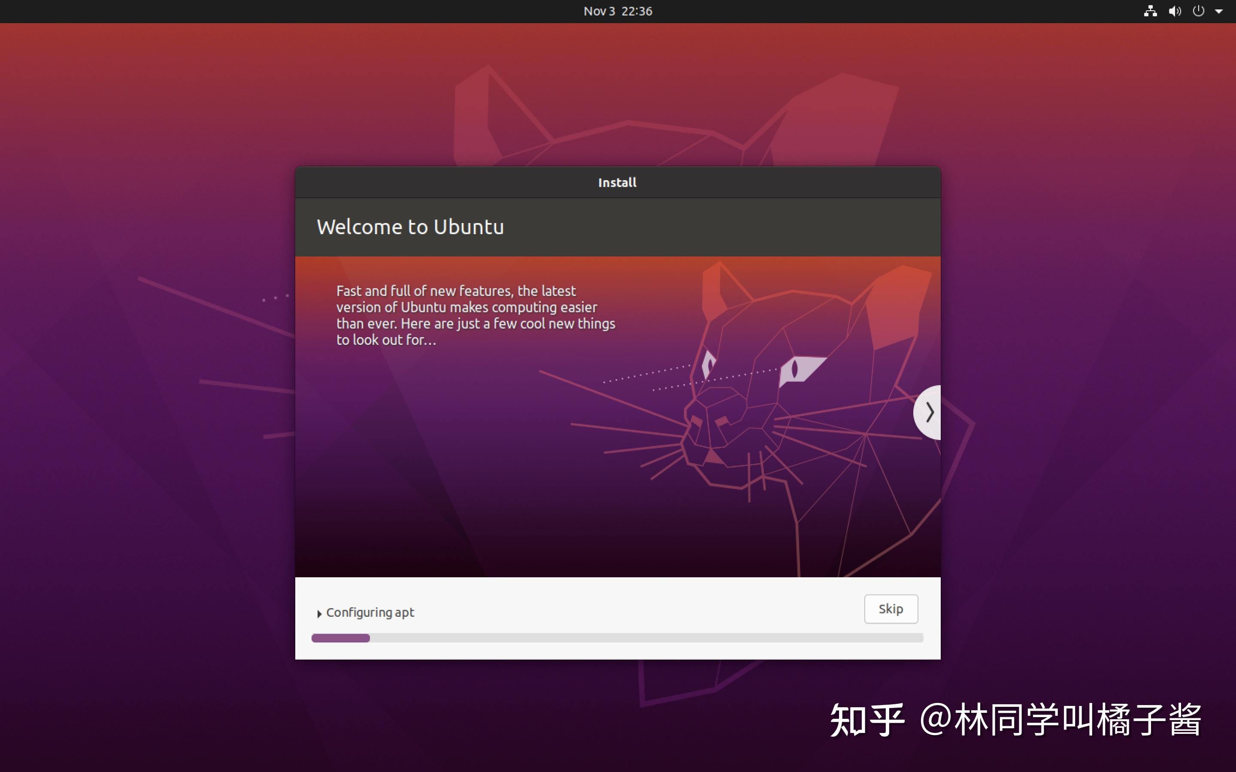1236x772 pixels.
Task: Expand the Configuring apt details triangle
Action: pyautogui.click(x=319, y=613)
